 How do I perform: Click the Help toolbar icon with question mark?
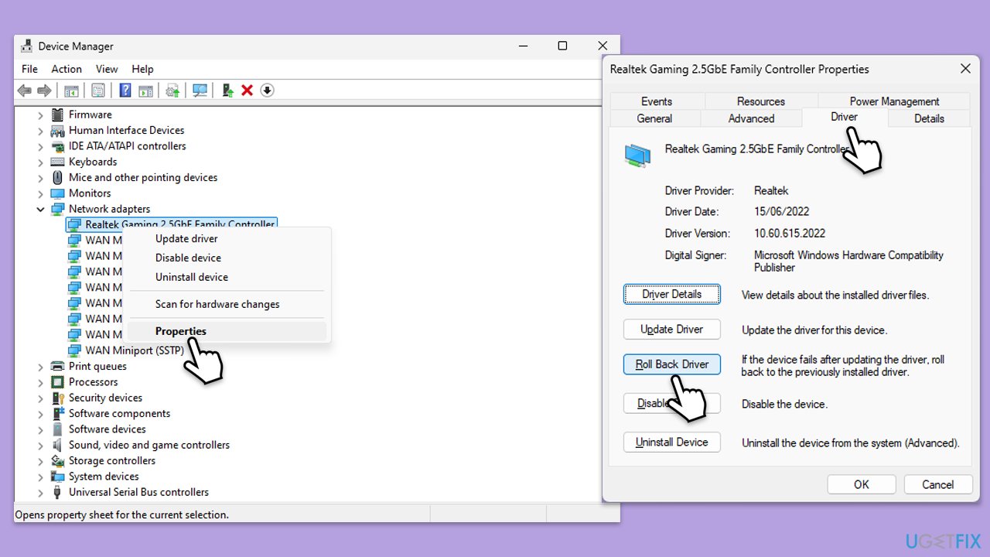pos(125,91)
